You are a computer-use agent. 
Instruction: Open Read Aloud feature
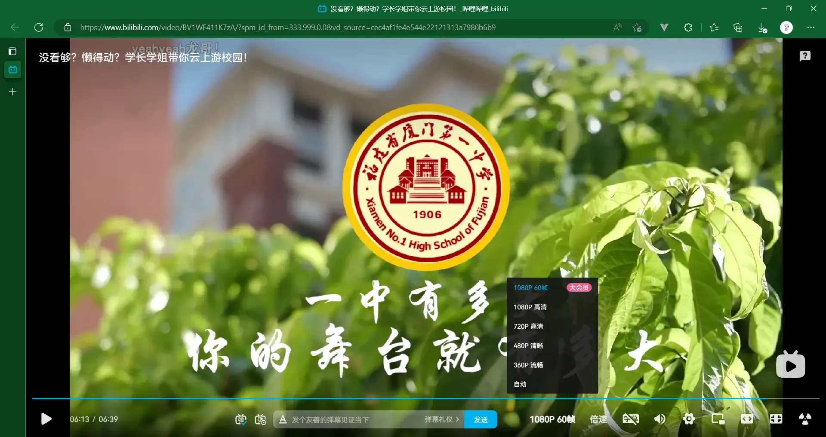(617, 28)
